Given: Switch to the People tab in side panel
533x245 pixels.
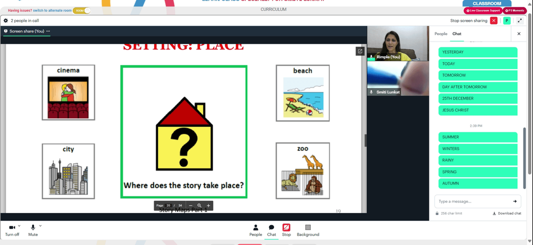Looking at the screenshot, I should pyautogui.click(x=441, y=34).
